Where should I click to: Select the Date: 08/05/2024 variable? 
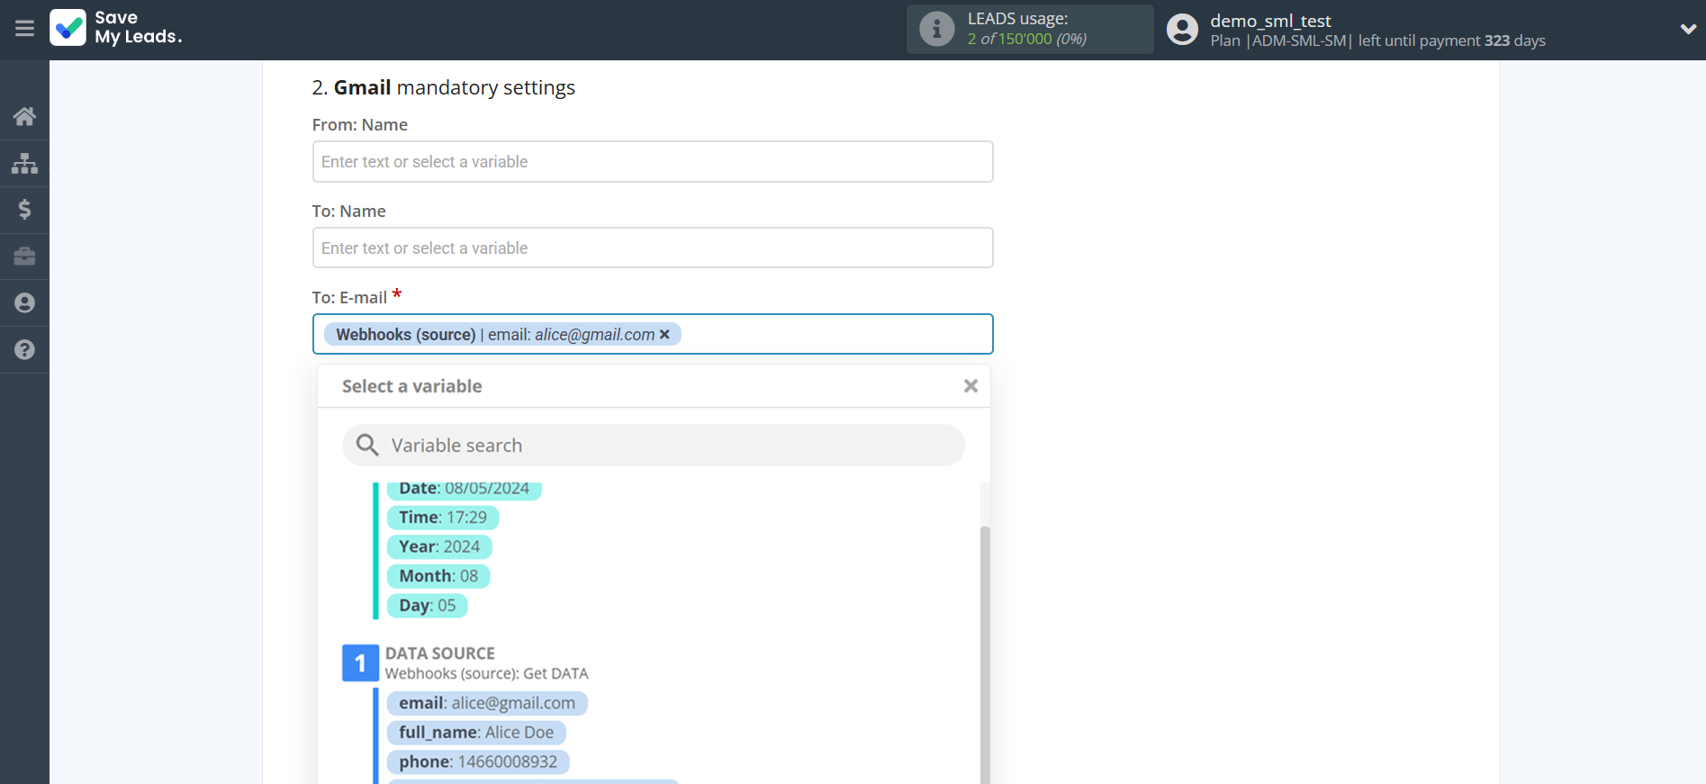(464, 489)
